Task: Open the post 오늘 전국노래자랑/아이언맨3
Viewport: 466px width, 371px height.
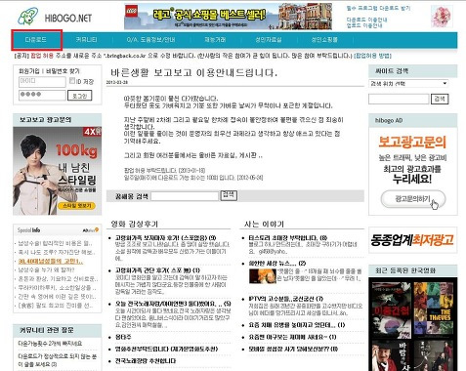Action: (173, 304)
